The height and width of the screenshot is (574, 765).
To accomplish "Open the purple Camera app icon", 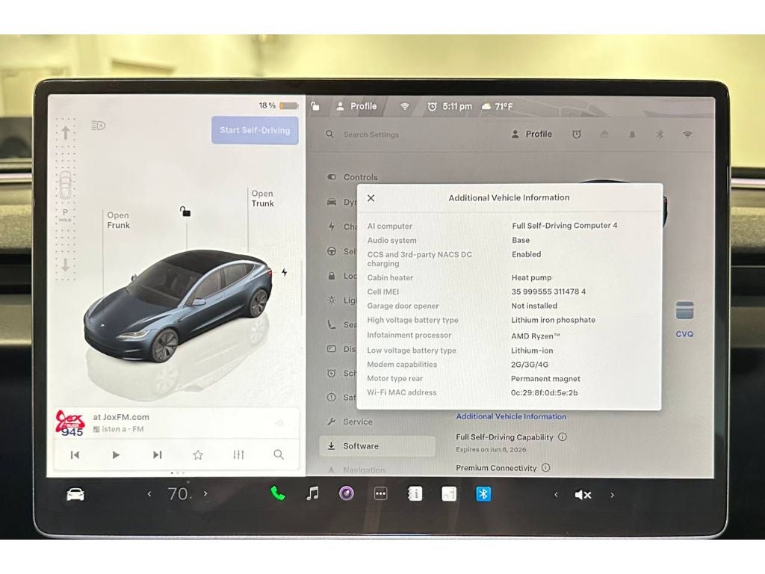I will [347, 493].
